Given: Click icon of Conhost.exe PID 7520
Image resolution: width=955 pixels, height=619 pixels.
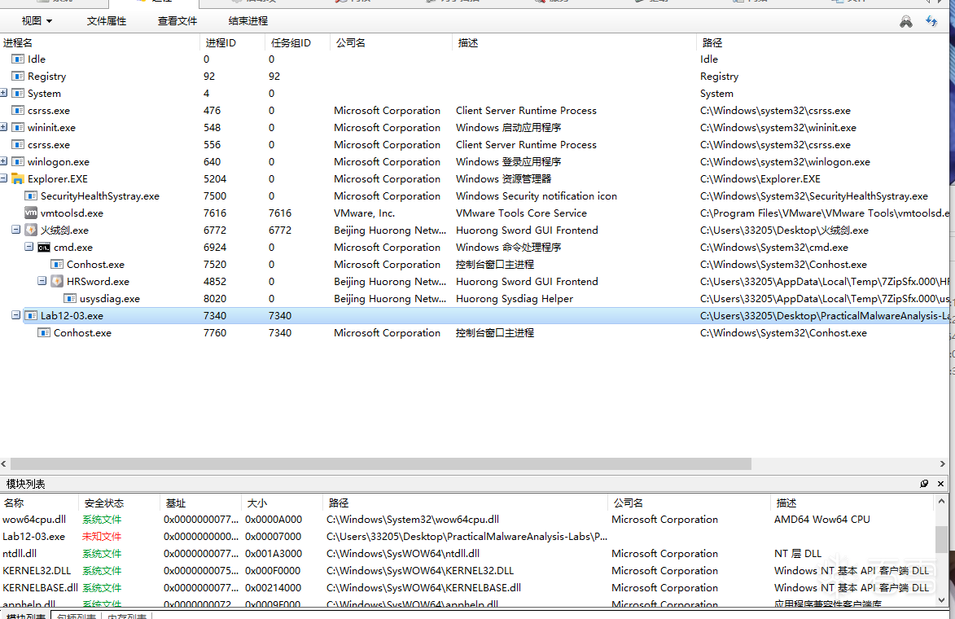Looking at the screenshot, I should [57, 265].
